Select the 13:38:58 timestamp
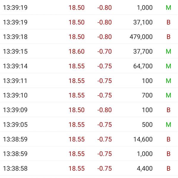178x178 pixels. 15,168
